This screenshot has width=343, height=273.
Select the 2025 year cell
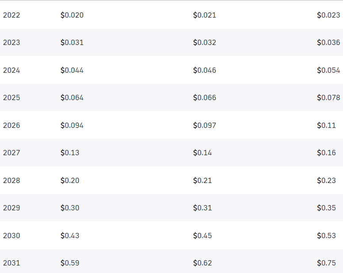tap(11, 97)
